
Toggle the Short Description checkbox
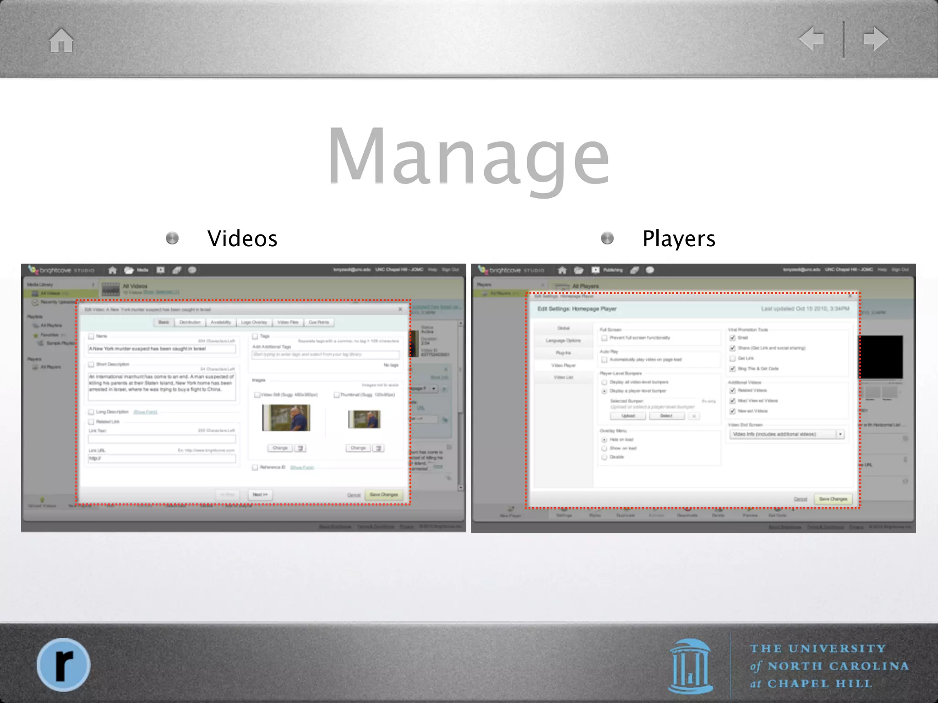click(x=91, y=364)
